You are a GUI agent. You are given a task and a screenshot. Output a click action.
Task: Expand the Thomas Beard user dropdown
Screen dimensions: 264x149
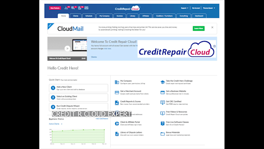tap(209, 8)
